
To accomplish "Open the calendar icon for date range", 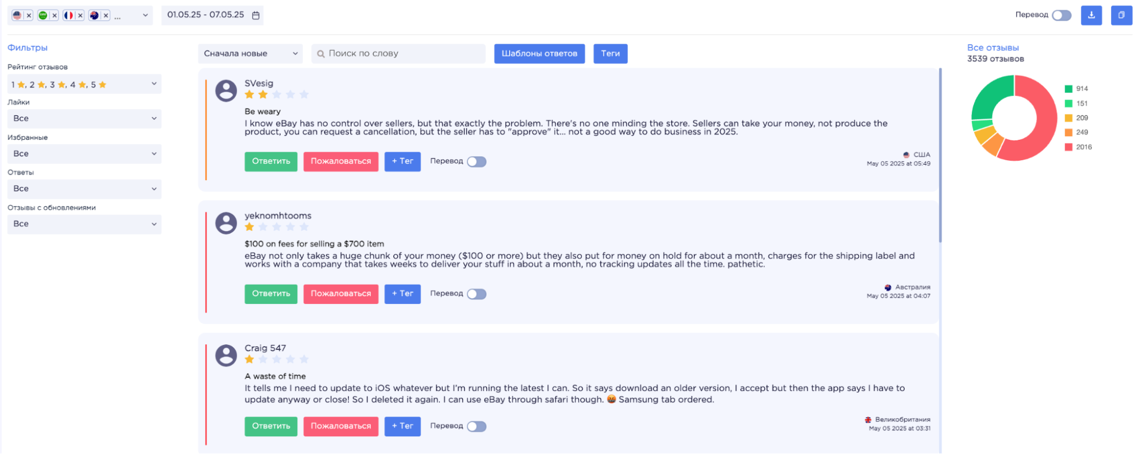I will point(256,15).
